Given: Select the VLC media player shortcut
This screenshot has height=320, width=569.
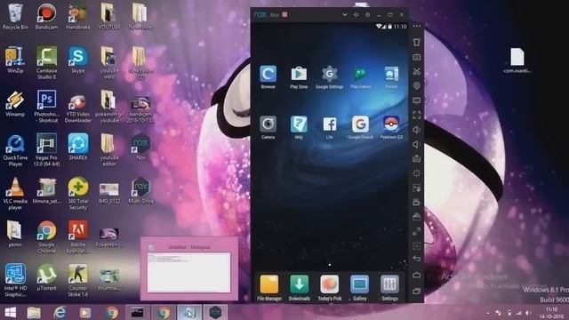Looking at the screenshot, I should (x=15, y=194).
